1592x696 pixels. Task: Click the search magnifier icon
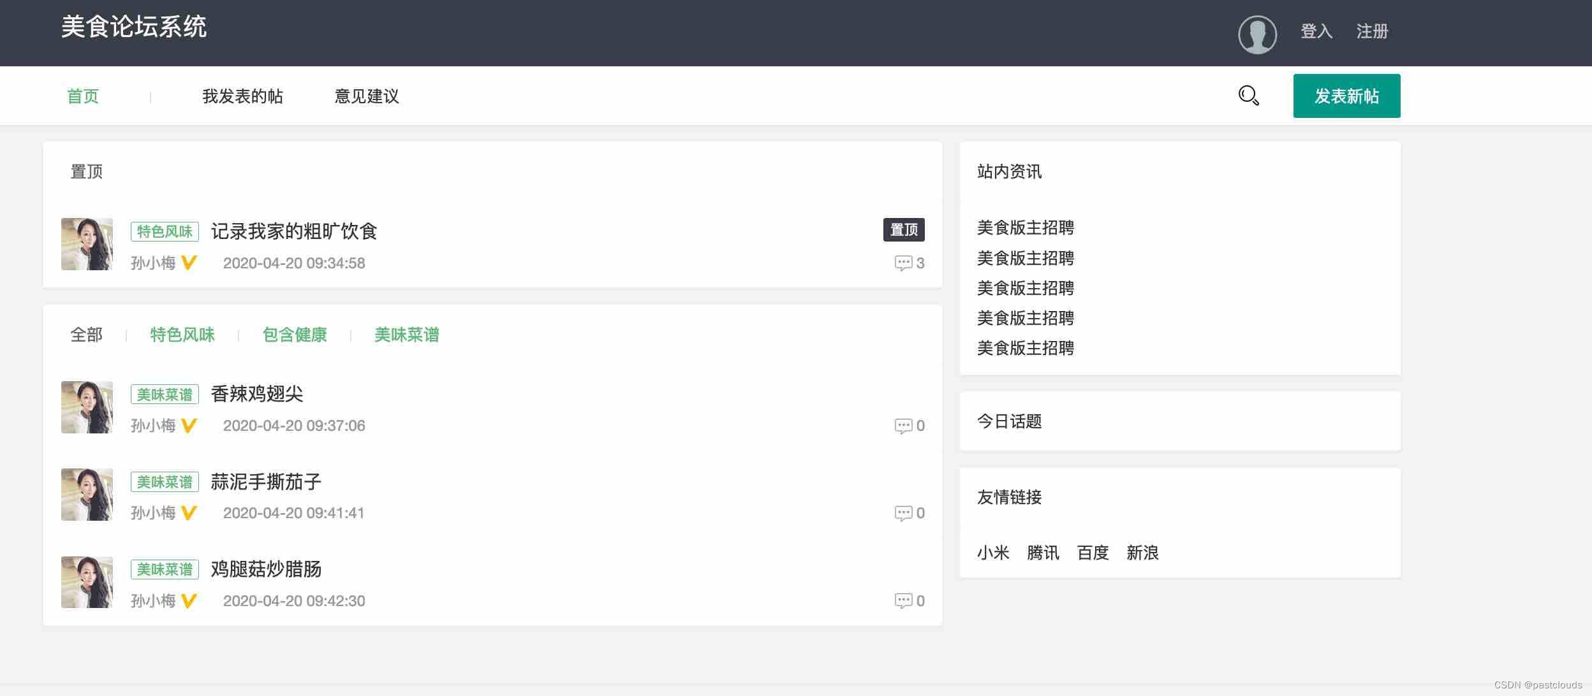pos(1248,96)
